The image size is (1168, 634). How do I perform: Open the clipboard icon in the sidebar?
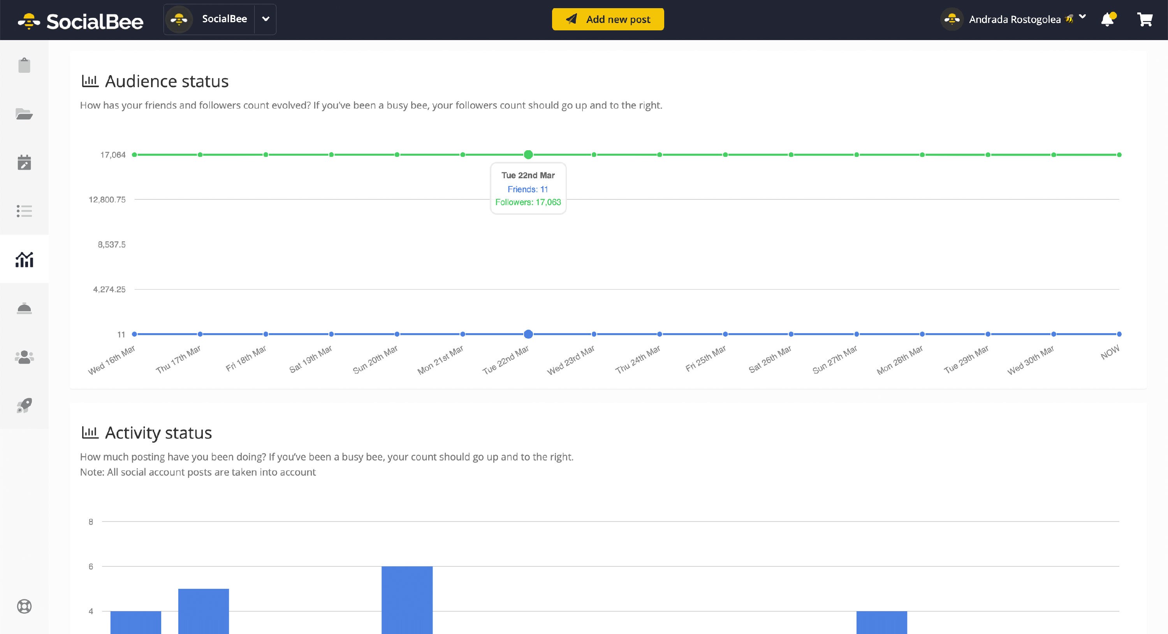pos(24,65)
